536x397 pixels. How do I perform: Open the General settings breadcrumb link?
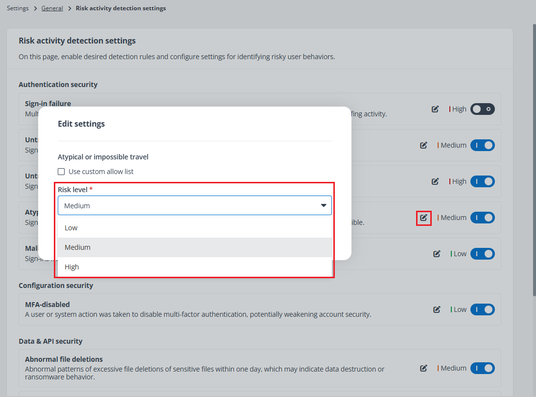(52, 8)
